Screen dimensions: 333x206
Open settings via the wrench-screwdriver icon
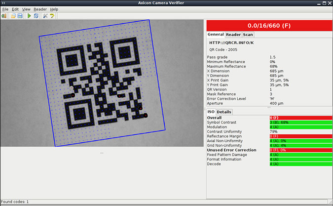45,16
